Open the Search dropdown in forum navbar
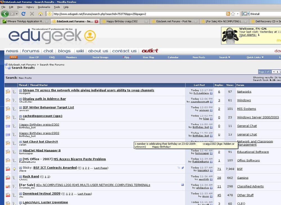Screen dimensions: 281x205 (x=225, y=57)
